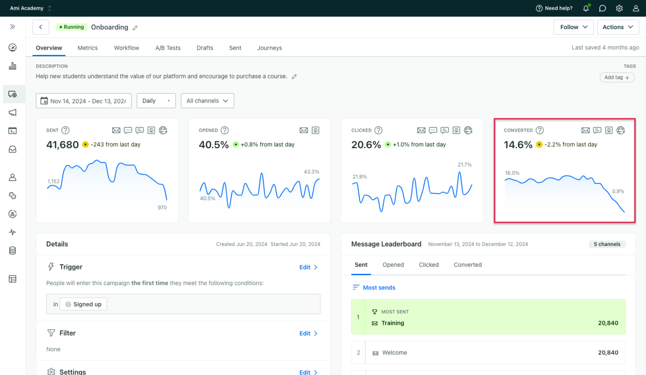Open the Actions dropdown
Screen dimensions: 646x375
tap(618, 27)
